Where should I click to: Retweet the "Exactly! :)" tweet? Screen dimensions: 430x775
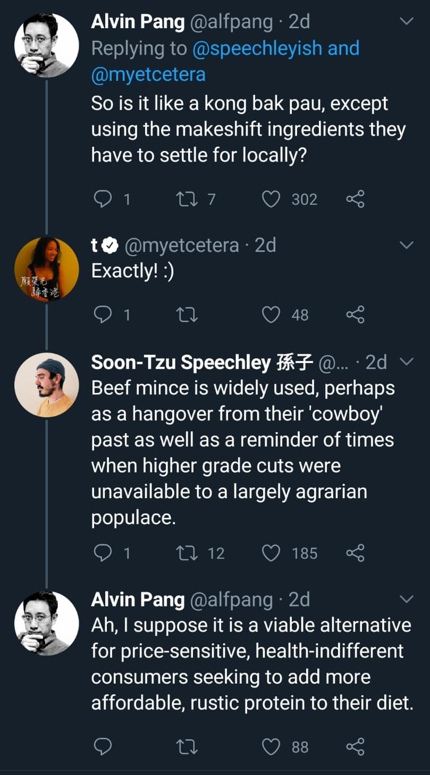point(187,315)
